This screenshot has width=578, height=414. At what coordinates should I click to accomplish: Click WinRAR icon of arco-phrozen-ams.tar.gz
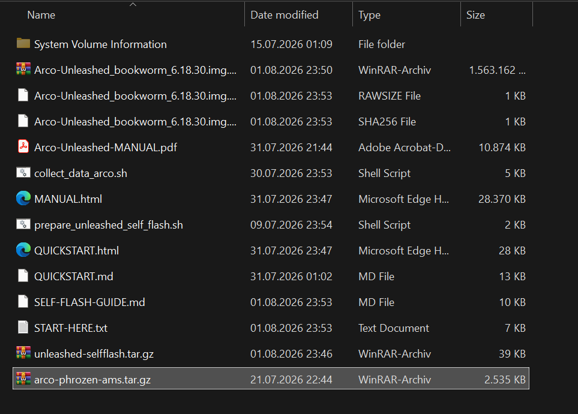coord(23,379)
